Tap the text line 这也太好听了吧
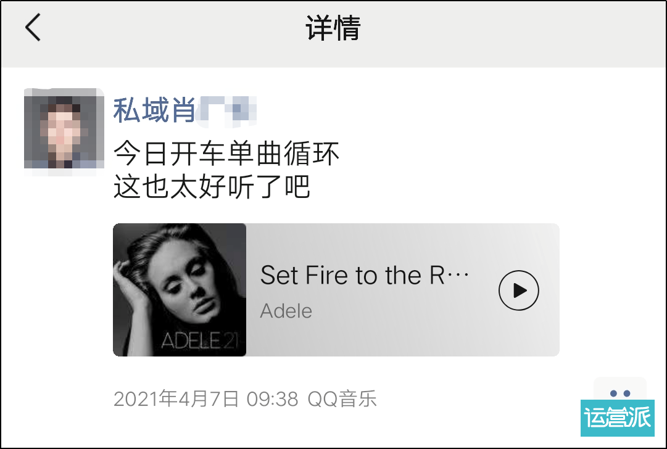 click(x=212, y=186)
